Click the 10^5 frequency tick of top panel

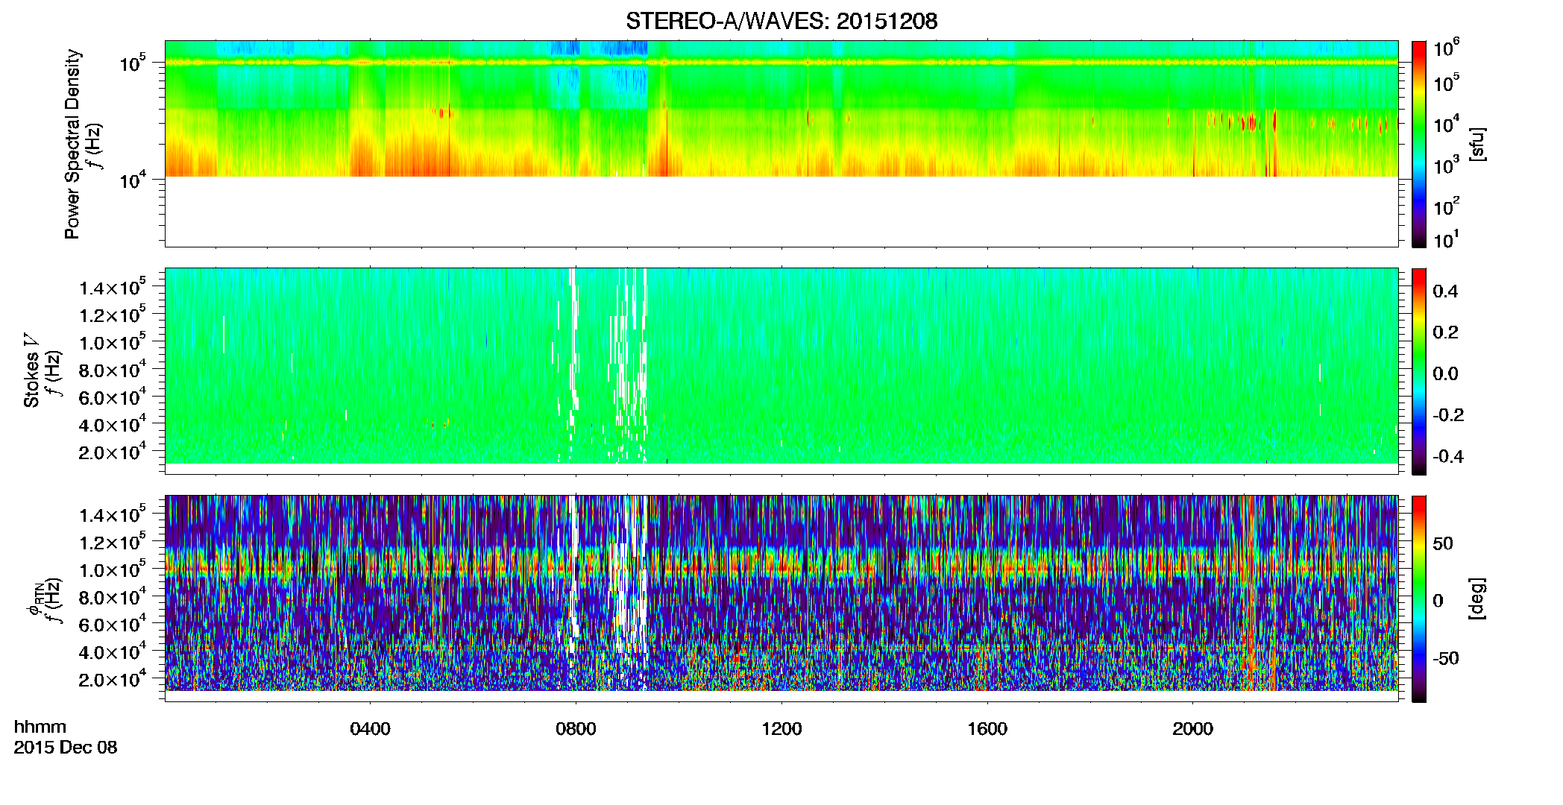click(x=133, y=63)
